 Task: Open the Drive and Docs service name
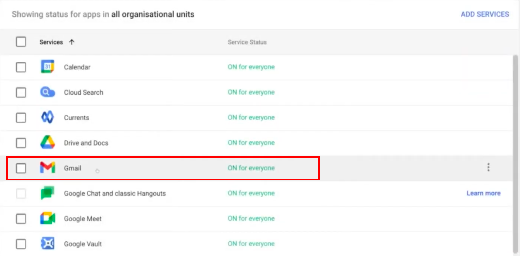coord(86,143)
